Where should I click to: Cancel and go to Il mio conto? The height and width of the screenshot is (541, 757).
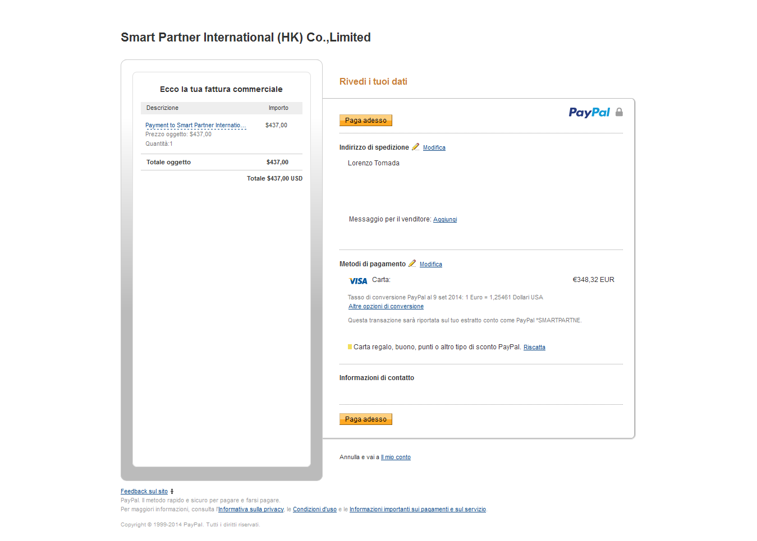(396, 457)
